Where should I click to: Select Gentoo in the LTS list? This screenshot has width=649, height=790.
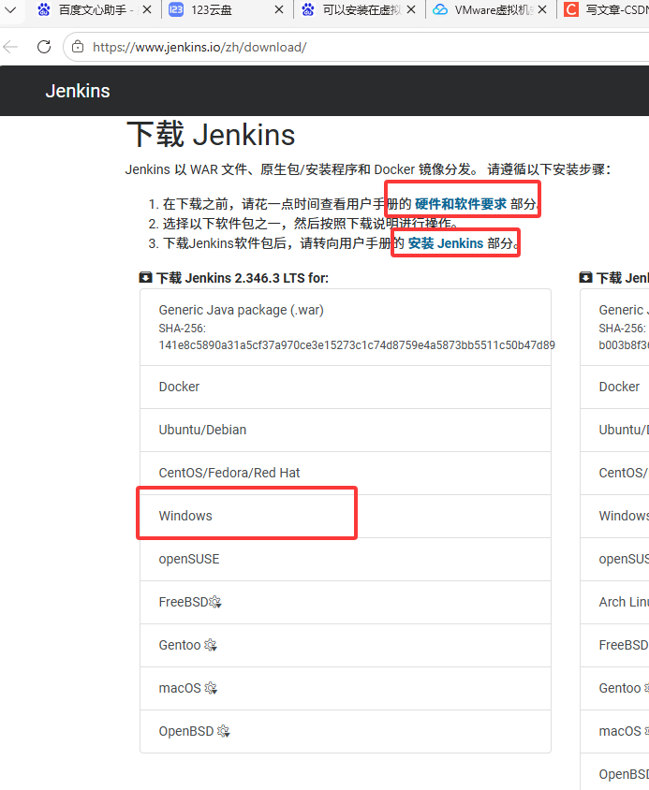[x=346, y=646]
